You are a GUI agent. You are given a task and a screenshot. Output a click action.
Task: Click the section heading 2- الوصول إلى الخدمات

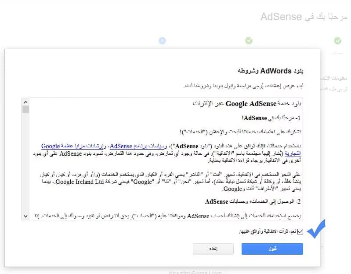(253, 201)
